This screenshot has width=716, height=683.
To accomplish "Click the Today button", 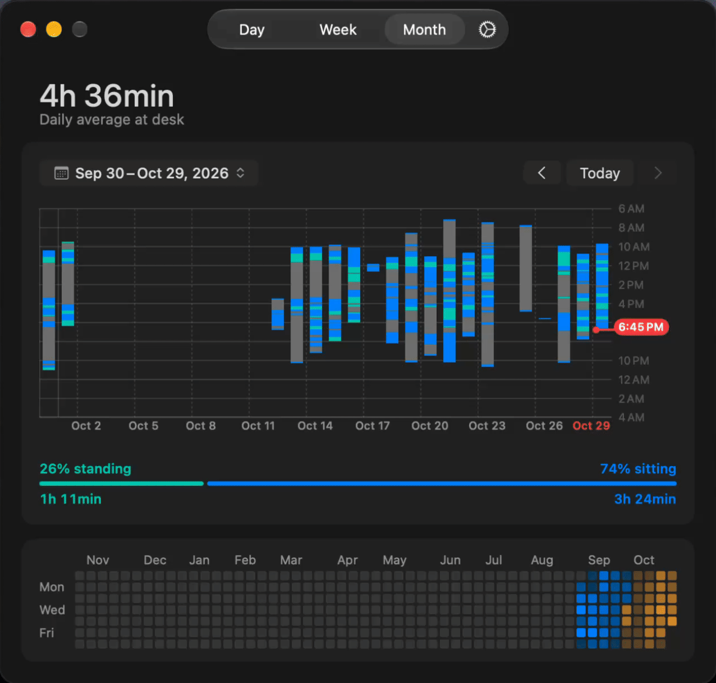I will [600, 173].
